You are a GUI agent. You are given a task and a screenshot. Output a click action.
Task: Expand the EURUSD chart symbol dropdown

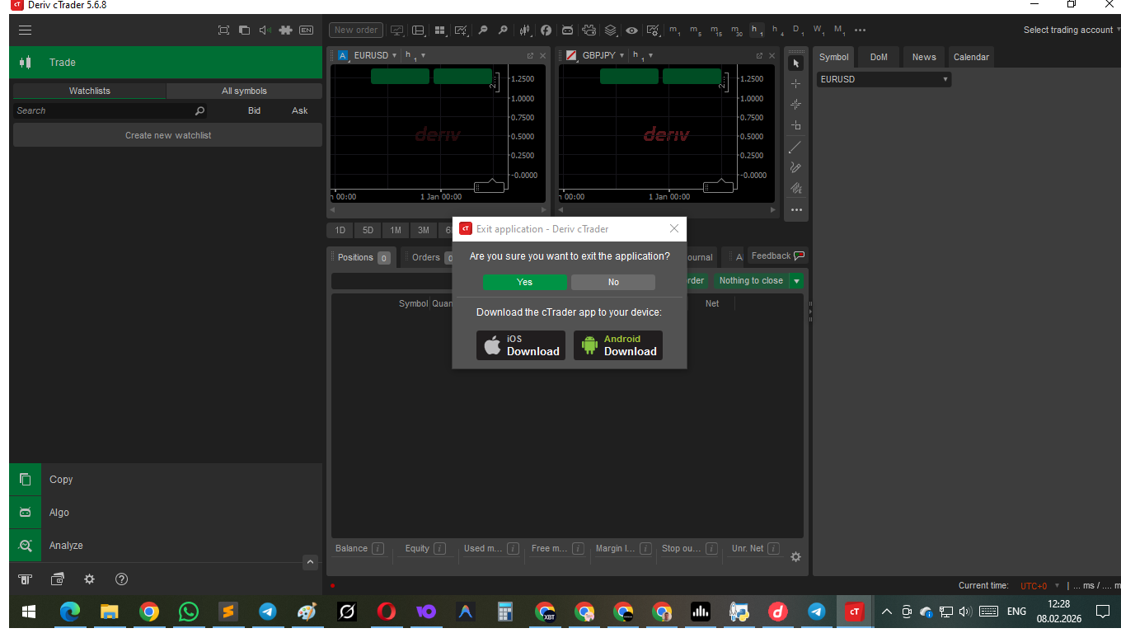click(394, 56)
